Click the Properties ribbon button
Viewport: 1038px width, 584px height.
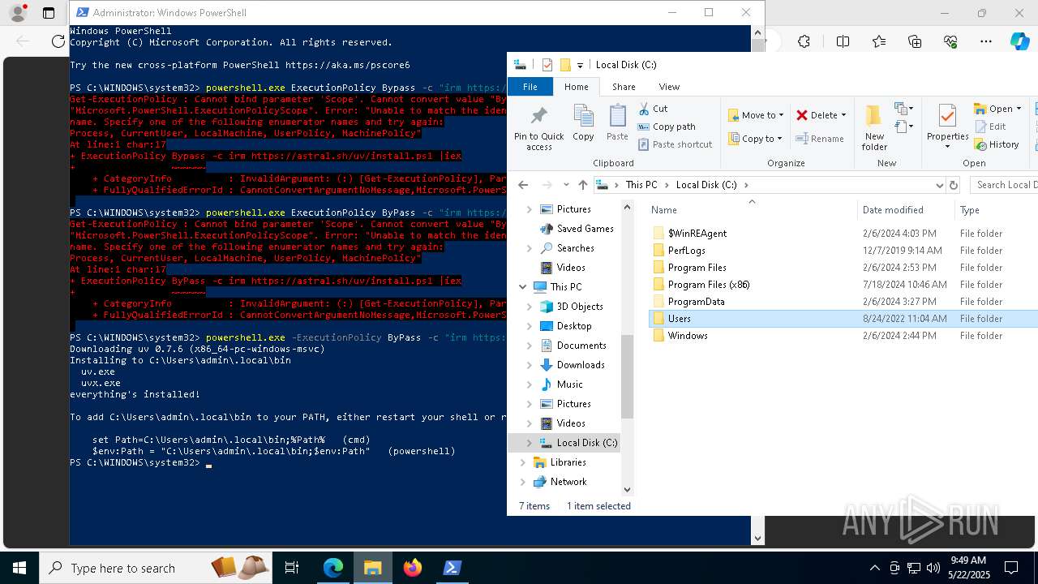tap(947, 122)
